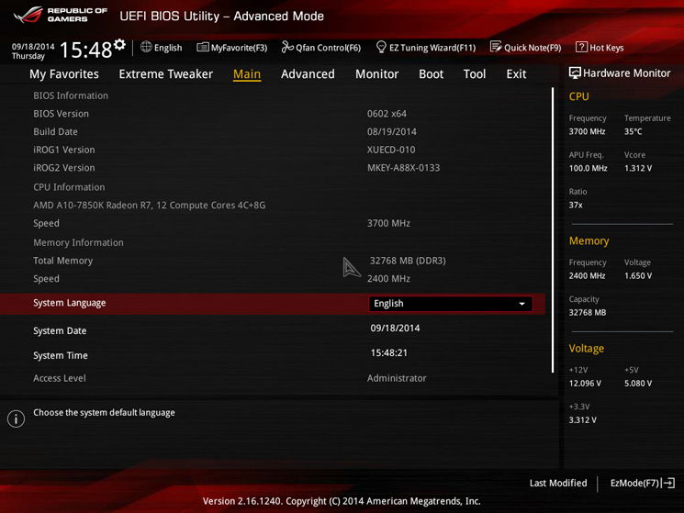Viewport: 684px width, 513px height.
Task: Click APU Freq. 100.0 MHz reading
Action: pyautogui.click(x=588, y=168)
